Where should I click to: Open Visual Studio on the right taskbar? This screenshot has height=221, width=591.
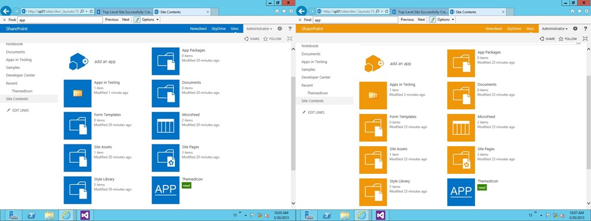click(x=381, y=215)
